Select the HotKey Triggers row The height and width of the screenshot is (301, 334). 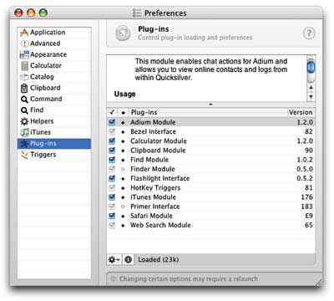tap(210, 188)
